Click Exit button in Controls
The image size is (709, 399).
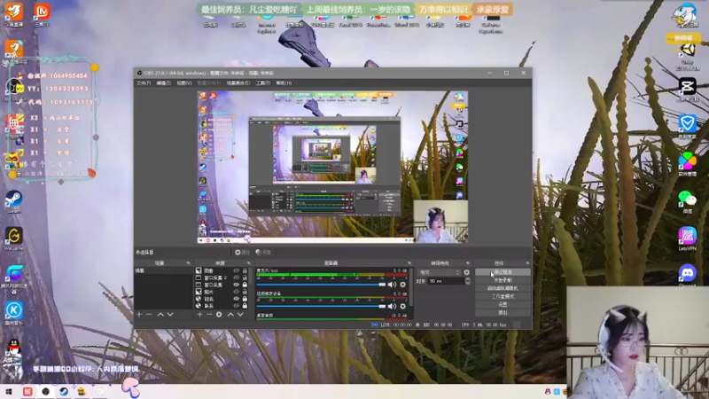click(x=503, y=313)
